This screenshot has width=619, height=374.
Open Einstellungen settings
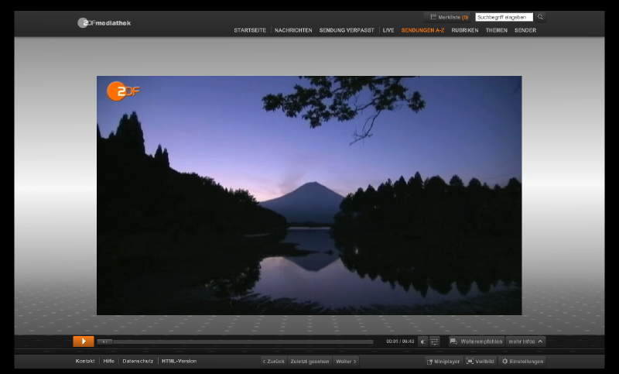click(x=522, y=362)
